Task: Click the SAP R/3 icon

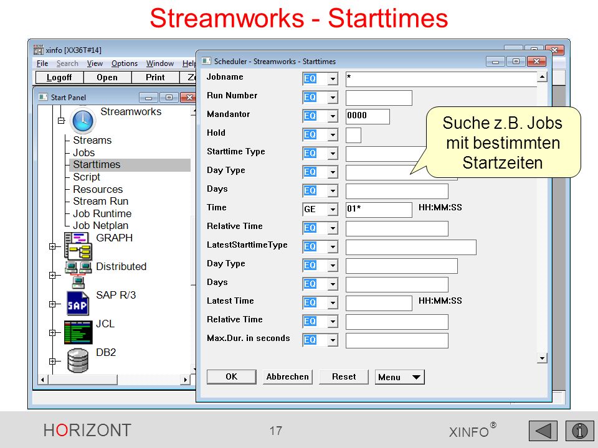Action: coord(78,304)
